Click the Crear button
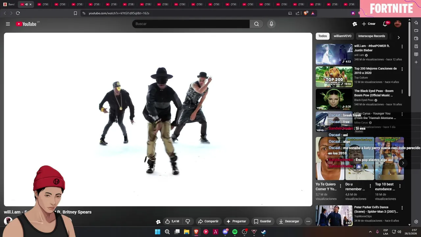This screenshot has height=237, width=421. coord(369,24)
